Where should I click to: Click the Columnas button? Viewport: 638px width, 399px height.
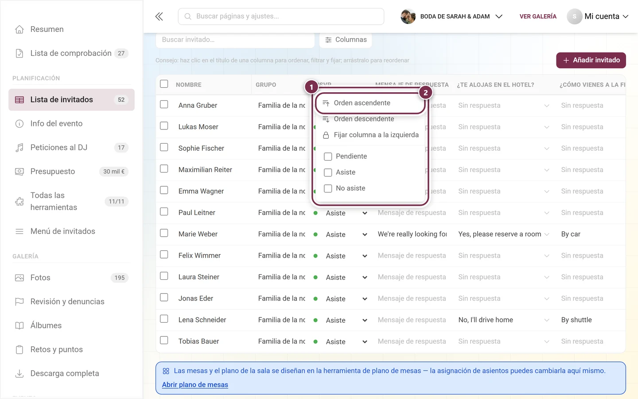346,40
